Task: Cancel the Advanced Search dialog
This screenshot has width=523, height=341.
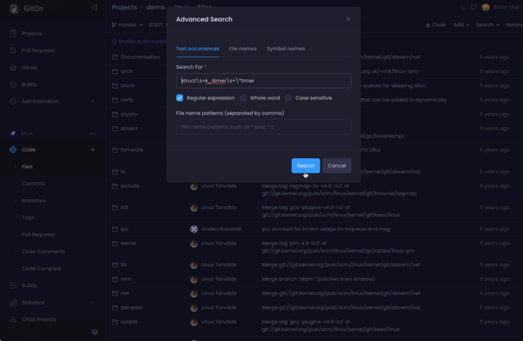Action: (337, 166)
